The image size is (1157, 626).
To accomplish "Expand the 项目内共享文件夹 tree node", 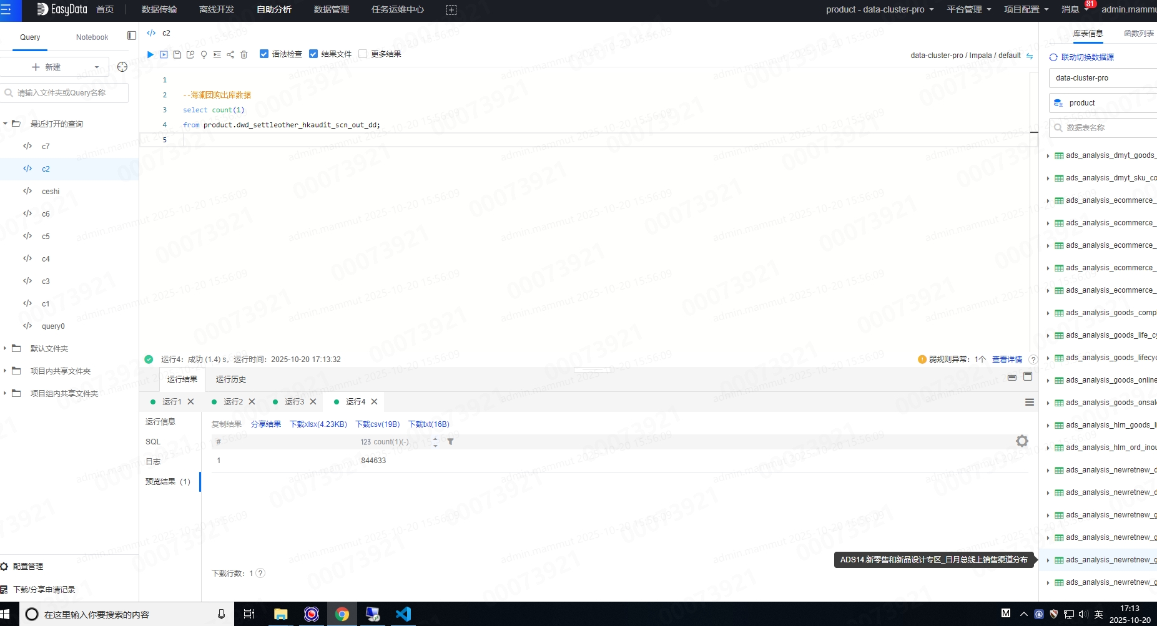I will 5,371.
